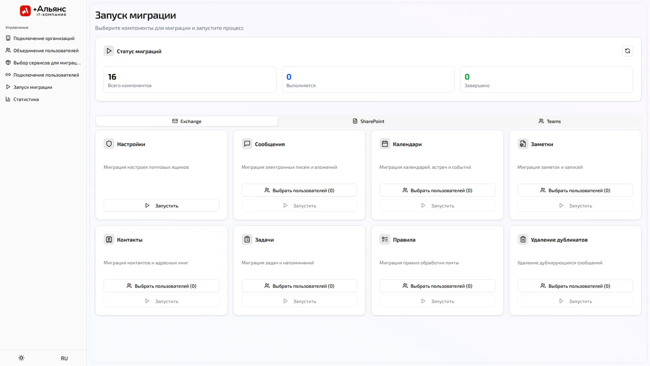The width and height of the screenshot is (650, 366).
Task: Toggle the light theme sun icon
Action: click(21, 358)
